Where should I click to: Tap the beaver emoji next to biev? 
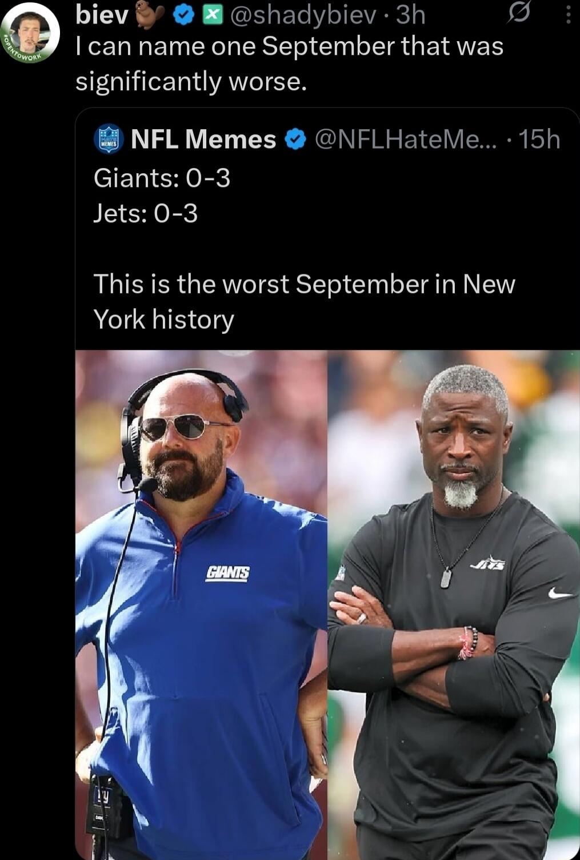pos(149,16)
